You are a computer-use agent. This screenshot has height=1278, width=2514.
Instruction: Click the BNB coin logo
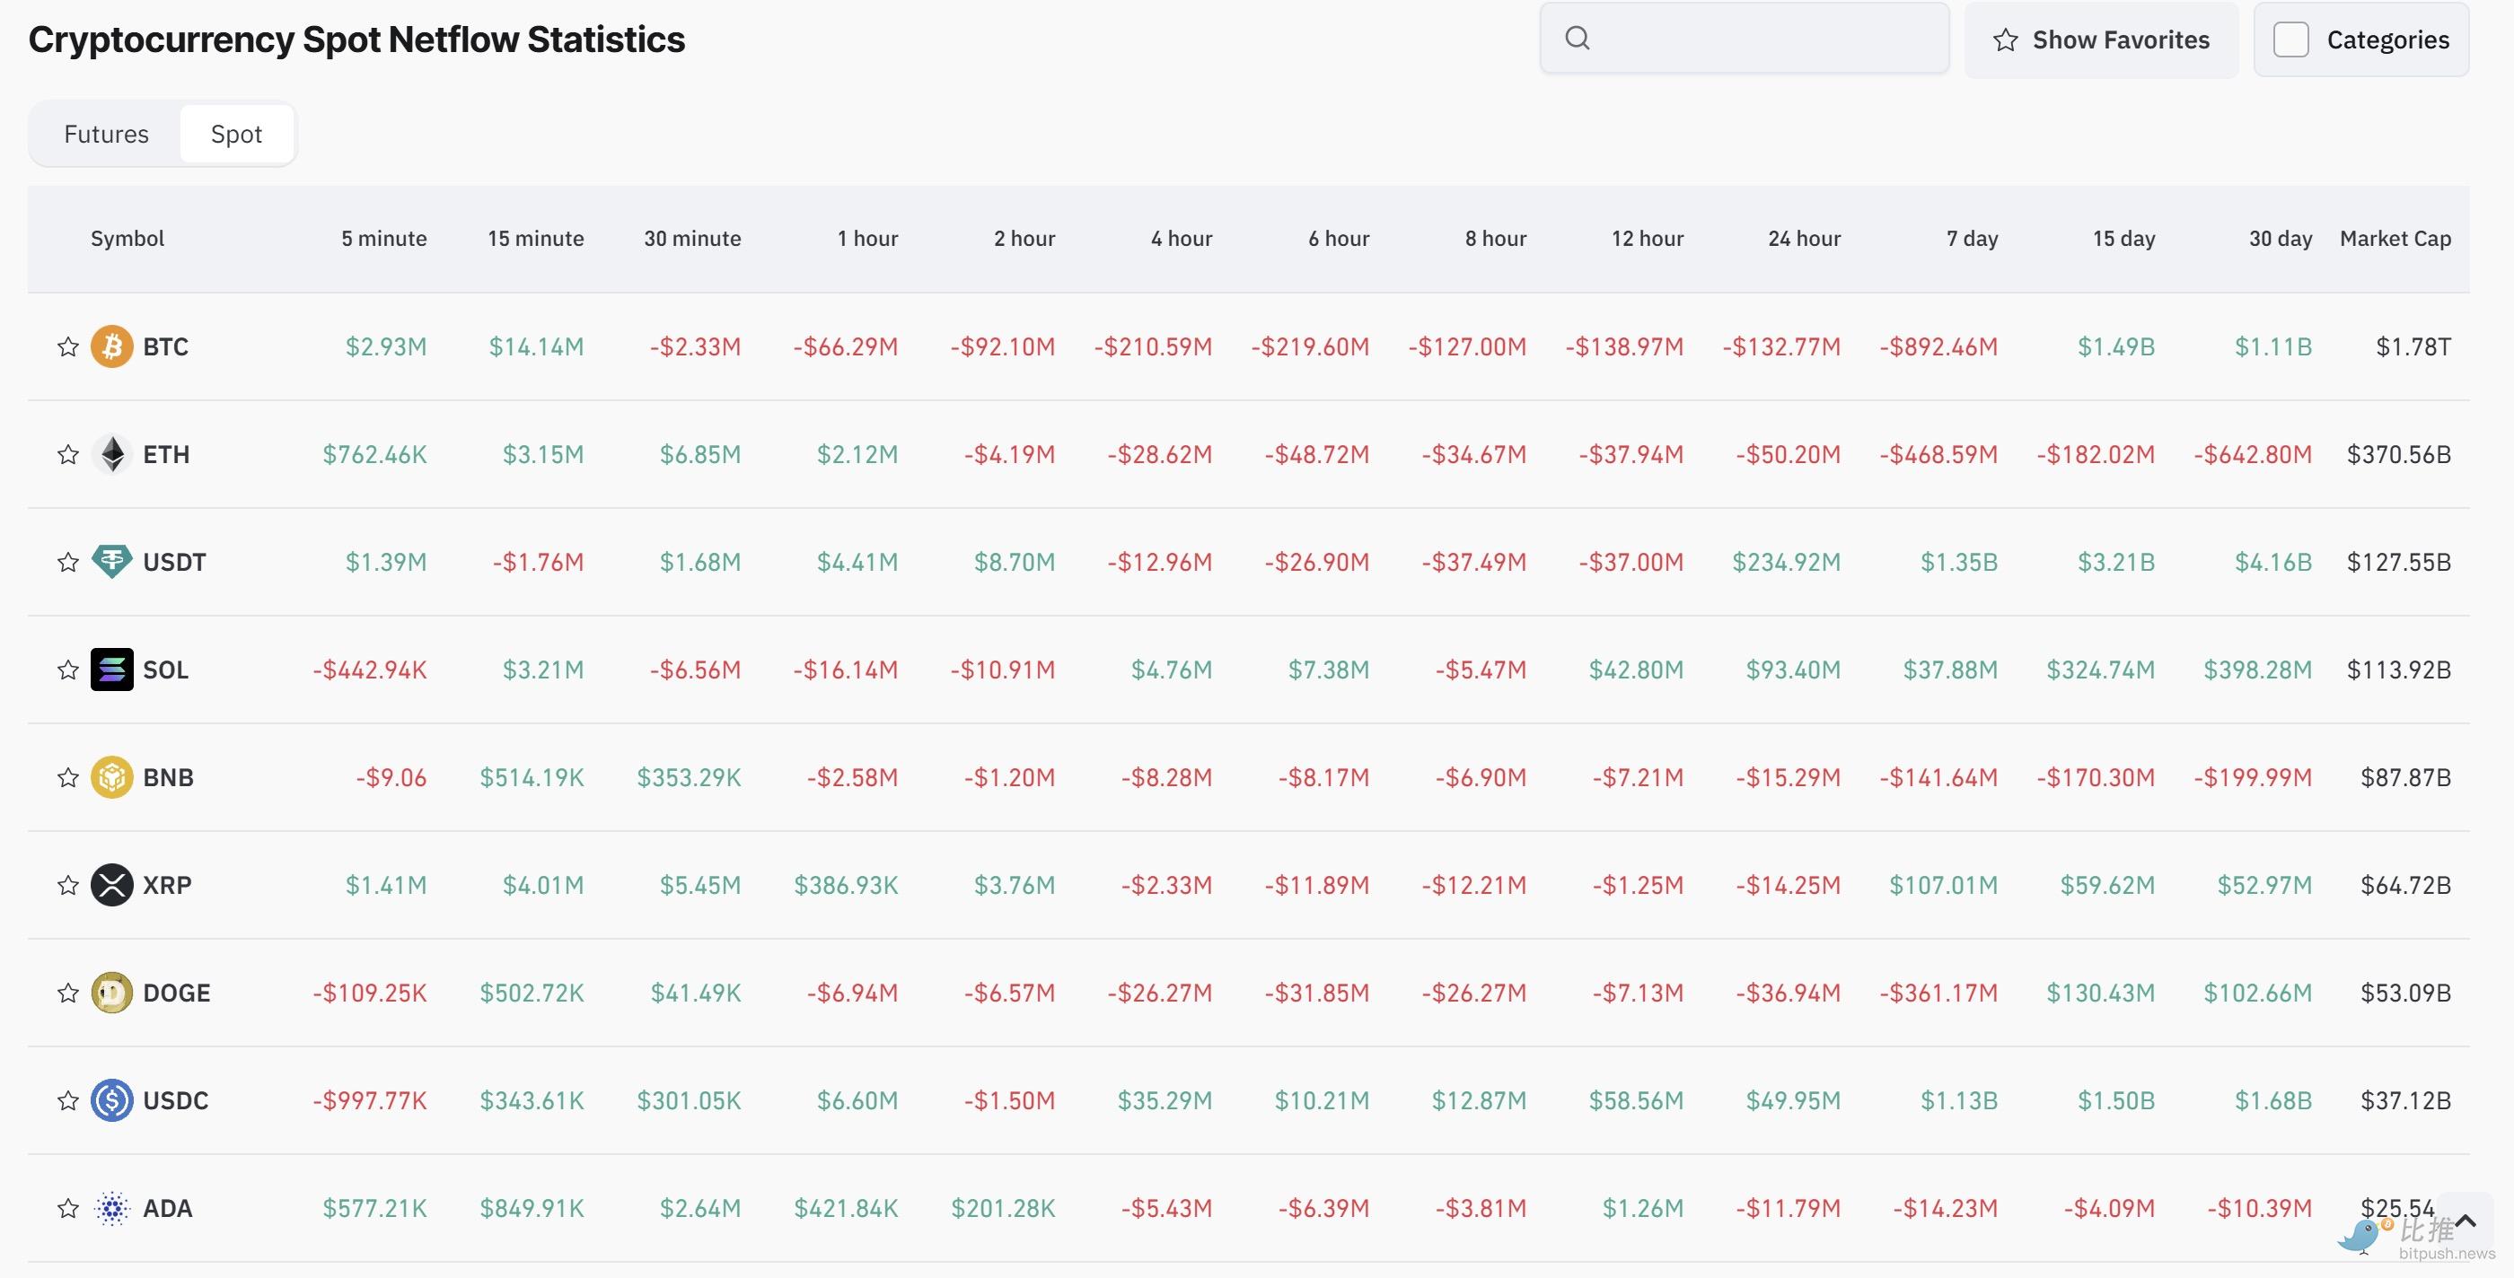click(112, 777)
